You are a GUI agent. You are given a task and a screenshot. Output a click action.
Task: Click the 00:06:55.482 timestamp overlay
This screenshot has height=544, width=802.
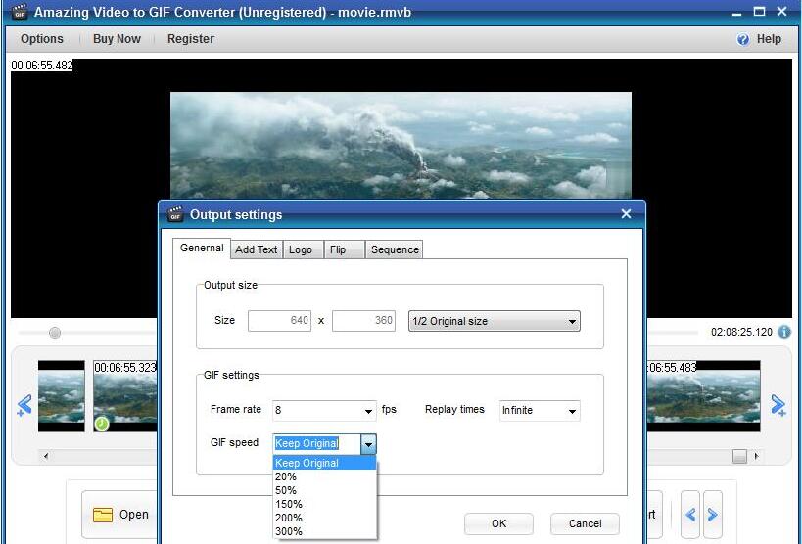(x=42, y=66)
